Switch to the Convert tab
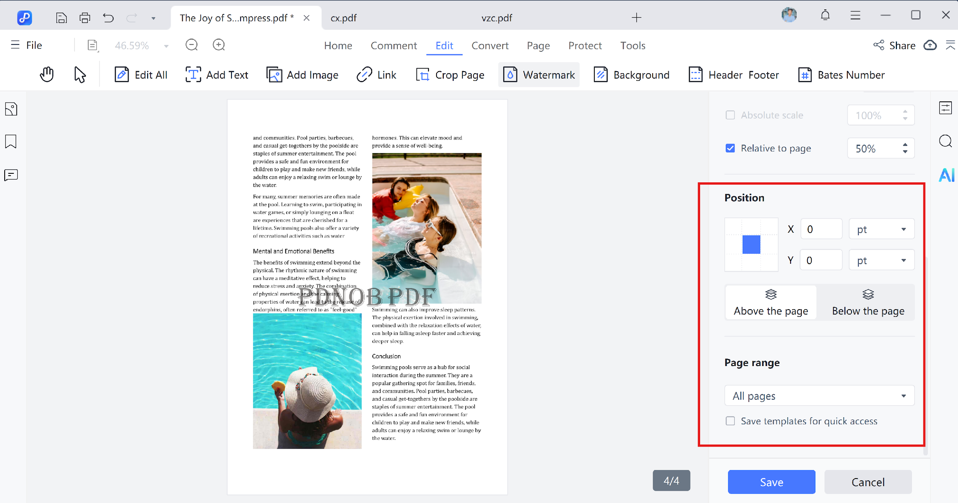 pyautogui.click(x=490, y=45)
